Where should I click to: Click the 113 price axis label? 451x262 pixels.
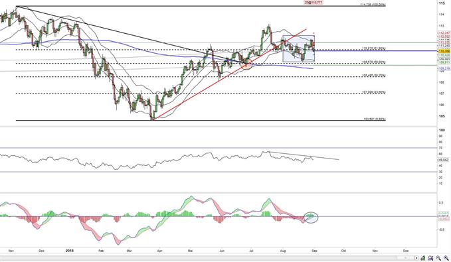click(x=441, y=26)
